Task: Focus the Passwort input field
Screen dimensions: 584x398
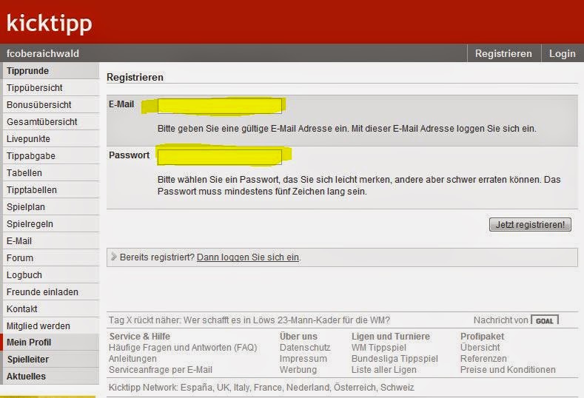Action: click(220, 157)
